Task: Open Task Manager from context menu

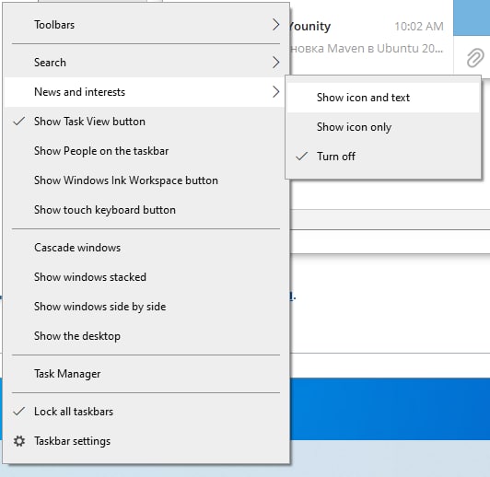Action: click(x=145, y=374)
